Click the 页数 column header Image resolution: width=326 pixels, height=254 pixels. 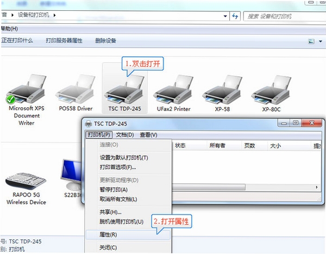point(254,146)
